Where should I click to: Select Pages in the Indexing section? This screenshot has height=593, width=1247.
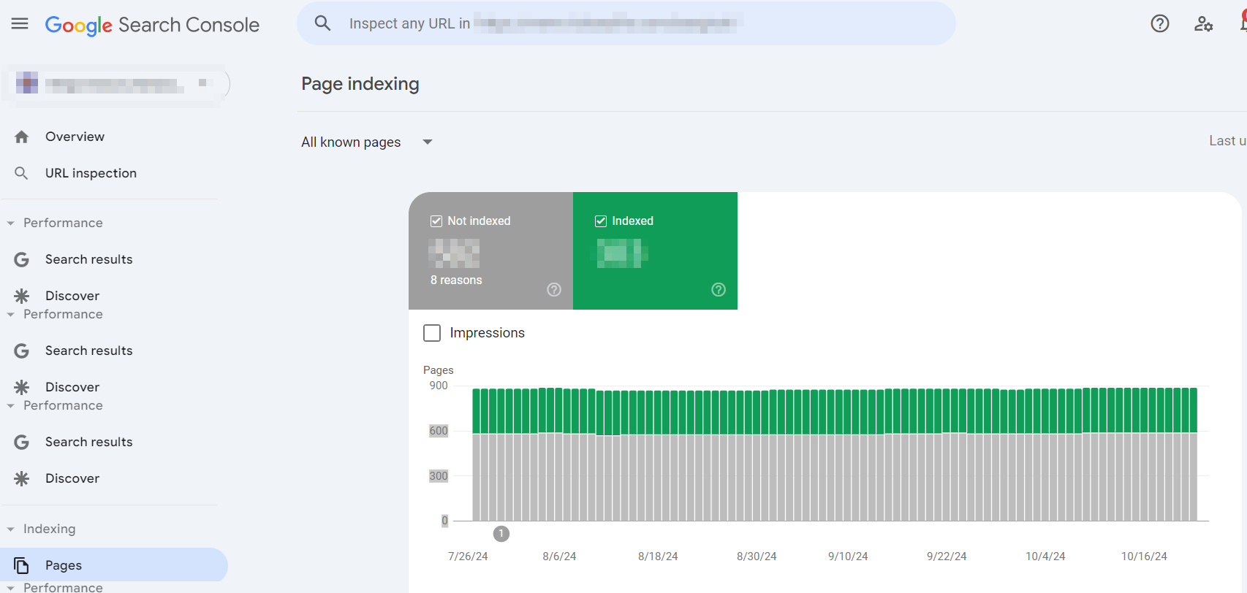click(114, 565)
